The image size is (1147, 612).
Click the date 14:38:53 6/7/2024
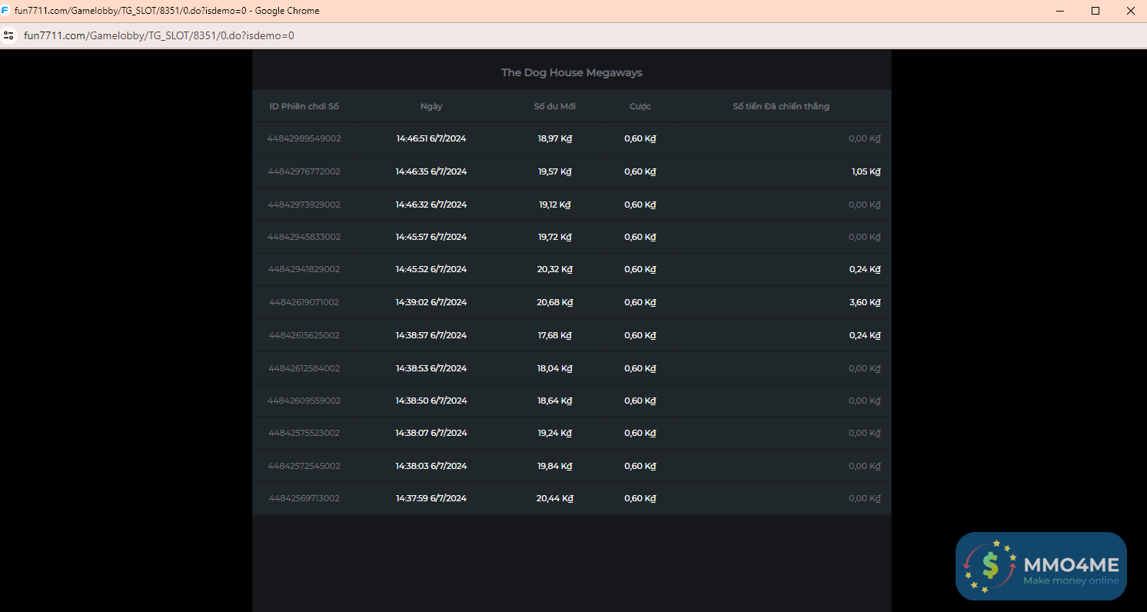click(431, 368)
